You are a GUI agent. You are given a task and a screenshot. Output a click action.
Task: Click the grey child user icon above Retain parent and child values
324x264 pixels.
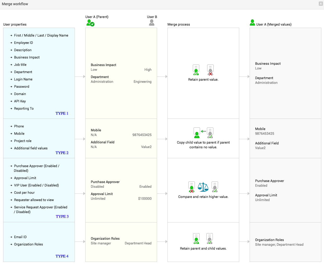pos(210,239)
